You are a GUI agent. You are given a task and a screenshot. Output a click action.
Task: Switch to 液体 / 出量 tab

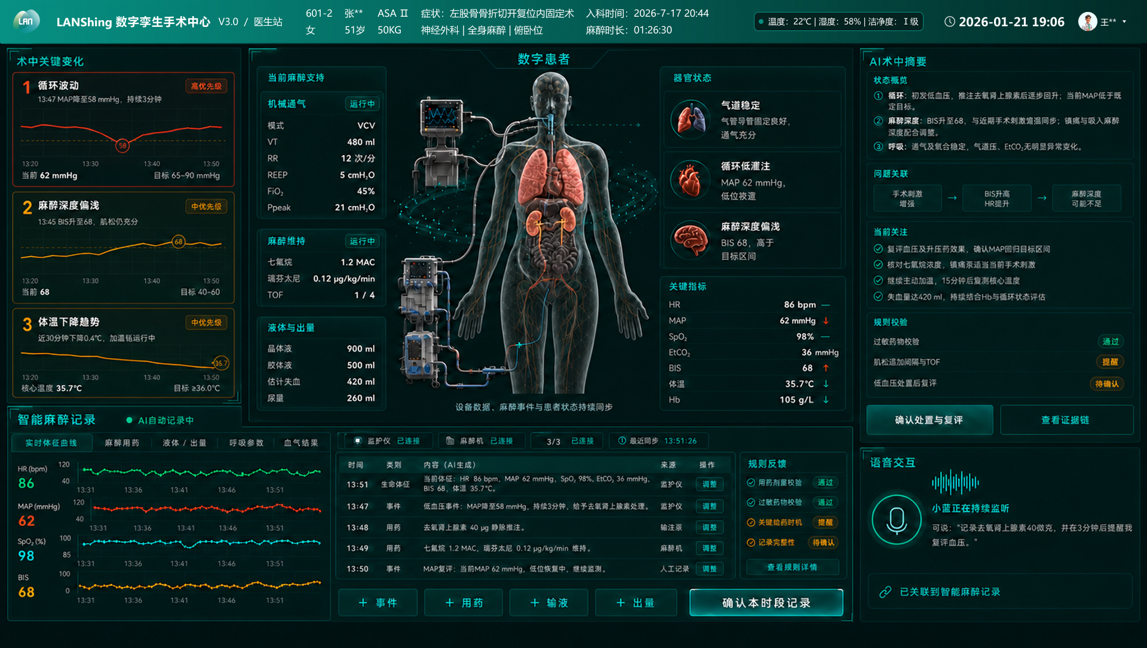pyautogui.click(x=185, y=443)
